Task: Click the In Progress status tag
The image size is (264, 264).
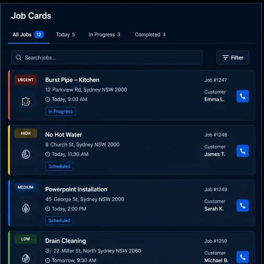Action: pos(60,112)
